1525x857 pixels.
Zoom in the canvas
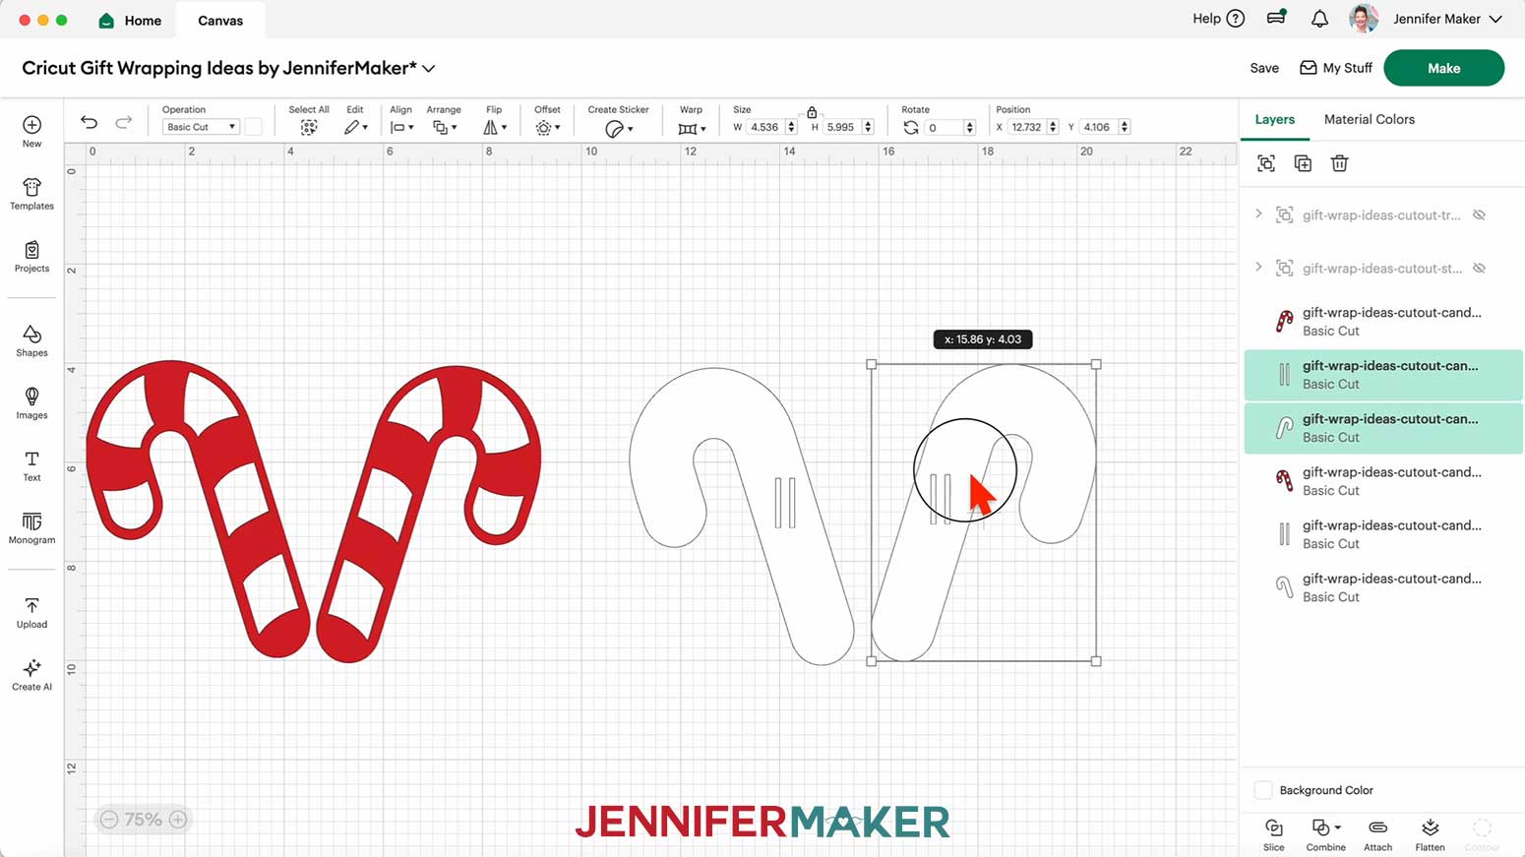(x=178, y=820)
